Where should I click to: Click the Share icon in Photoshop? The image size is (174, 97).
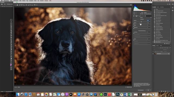pyautogui.click(x=173, y=4)
